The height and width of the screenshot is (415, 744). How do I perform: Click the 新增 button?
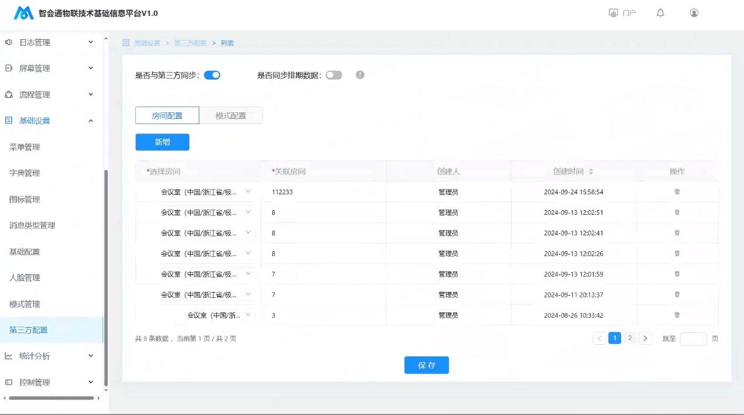click(162, 142)
